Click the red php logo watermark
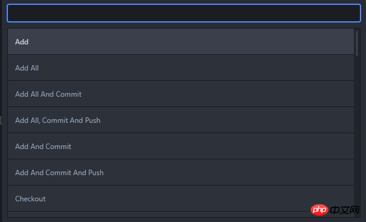Viewport: 366px width, 222px height. (319, 210)
